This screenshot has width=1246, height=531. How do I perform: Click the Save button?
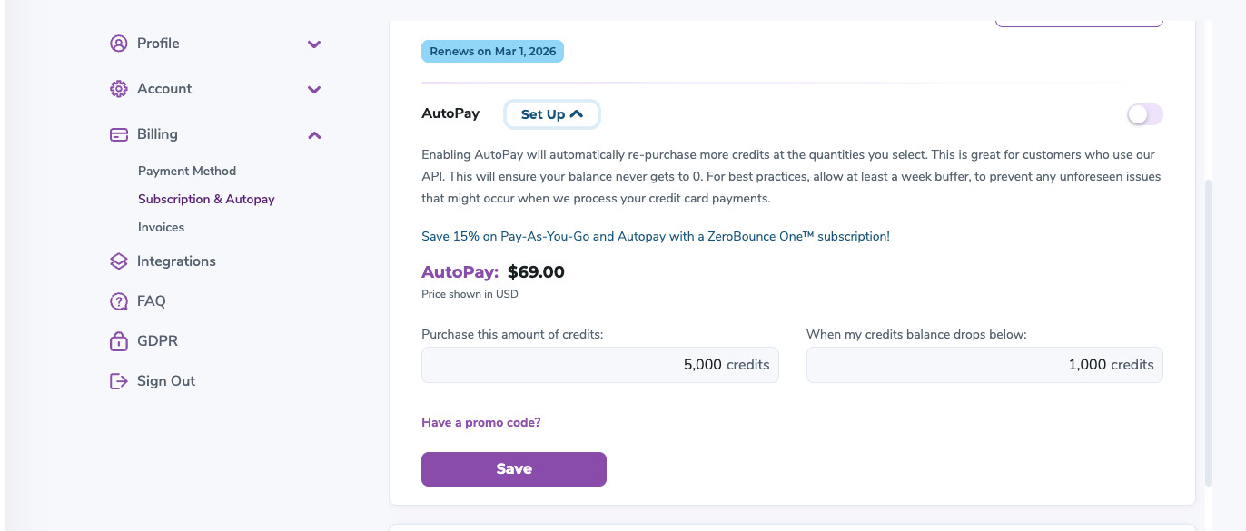click(513, 468)
